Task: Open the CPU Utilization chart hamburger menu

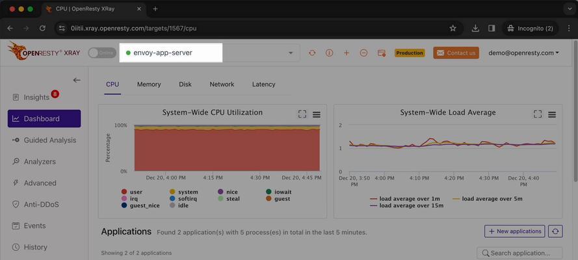Action: [x=316, y=114]
